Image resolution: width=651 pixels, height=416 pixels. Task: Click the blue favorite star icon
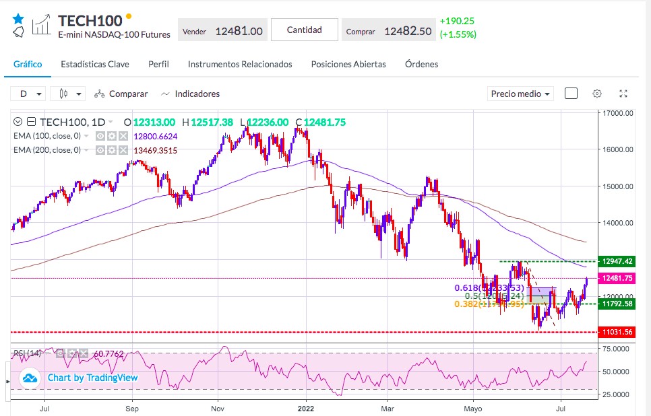point(18,19)
